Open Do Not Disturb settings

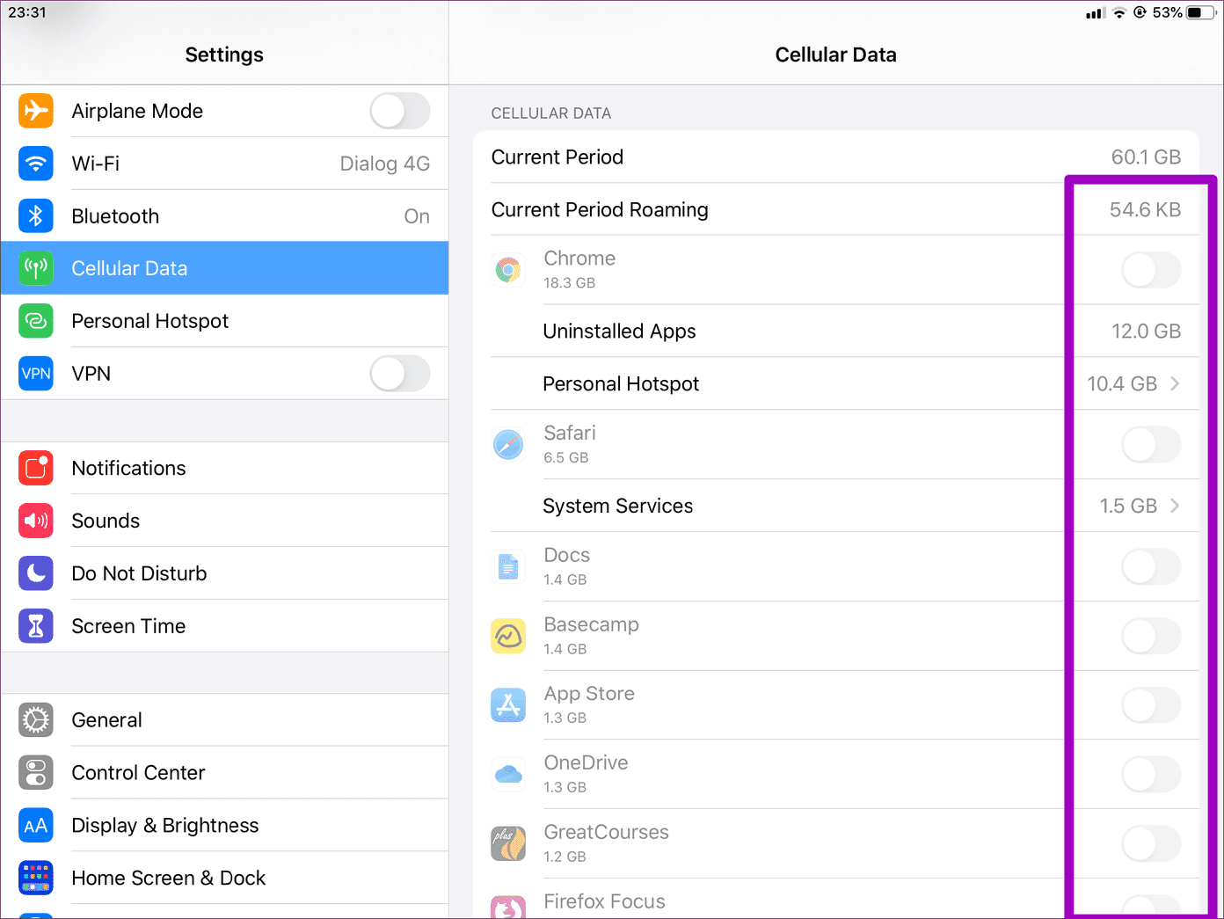(225, 573)
